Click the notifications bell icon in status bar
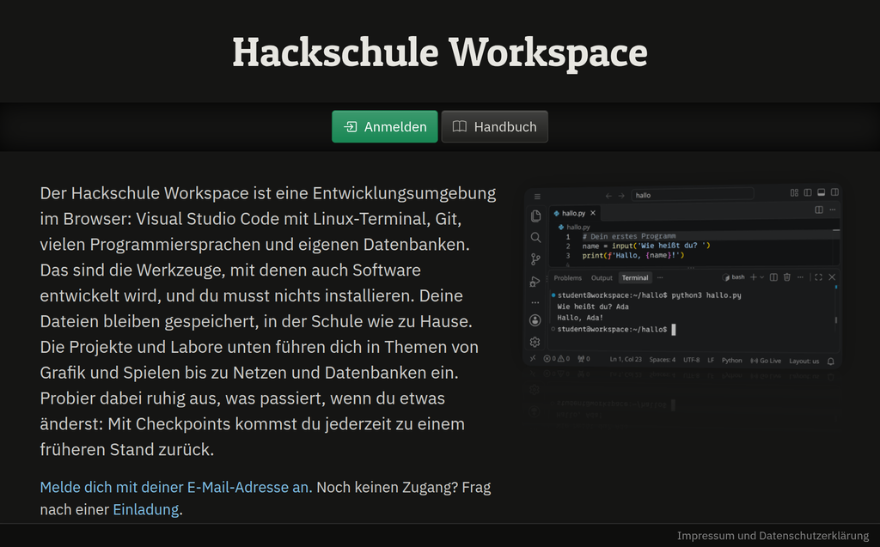Image resolution: width=880 pixels, height=547 pixels. [x=831, y=362]
